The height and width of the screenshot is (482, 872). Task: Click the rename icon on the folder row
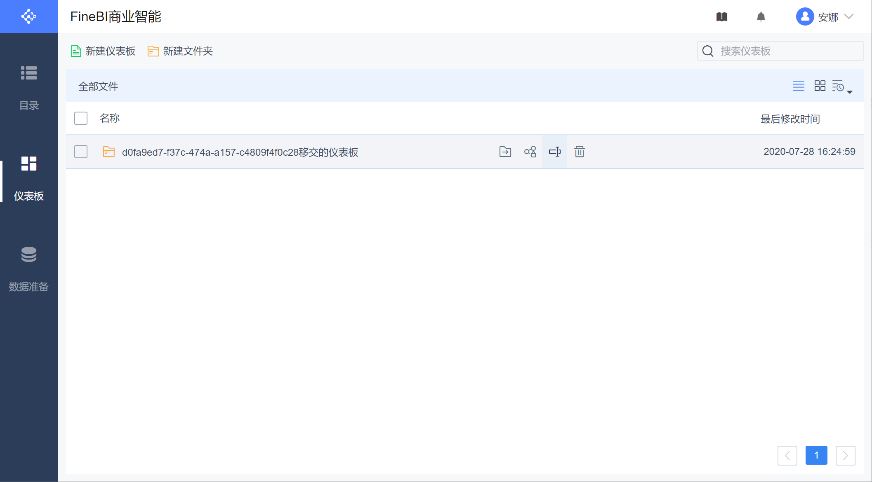[555, 152]
